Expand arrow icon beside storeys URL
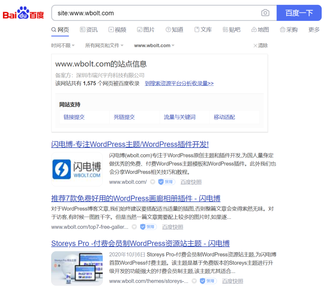The image size is (330, 292). tap(194, 281)
